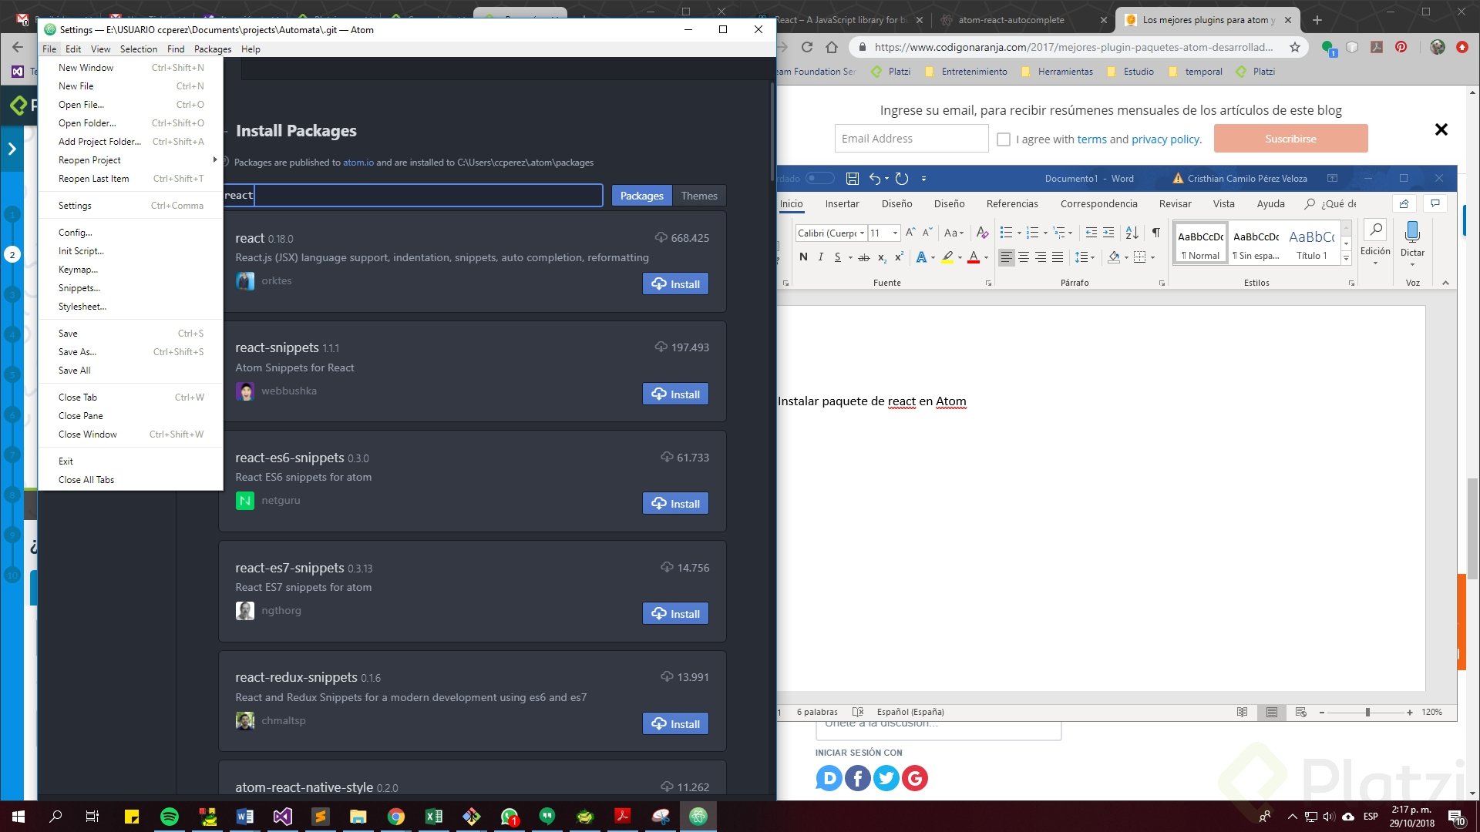Apply strikethrough formatting in Word
The height and width of the screenshot is (832, 1480).
click(x=864, y=257)
